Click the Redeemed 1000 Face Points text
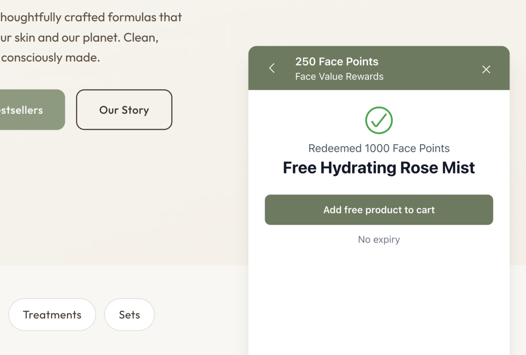The height and width of the screenshot is (355, 526). 379,148
